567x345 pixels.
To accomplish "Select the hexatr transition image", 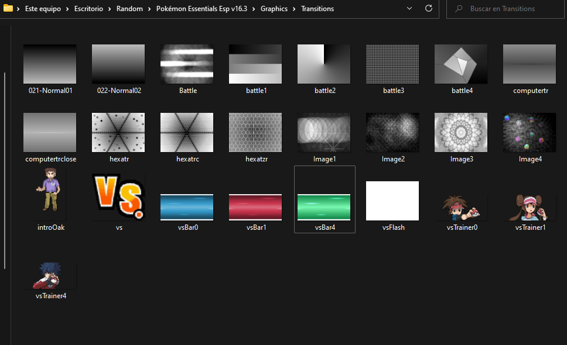I will 119,133.
